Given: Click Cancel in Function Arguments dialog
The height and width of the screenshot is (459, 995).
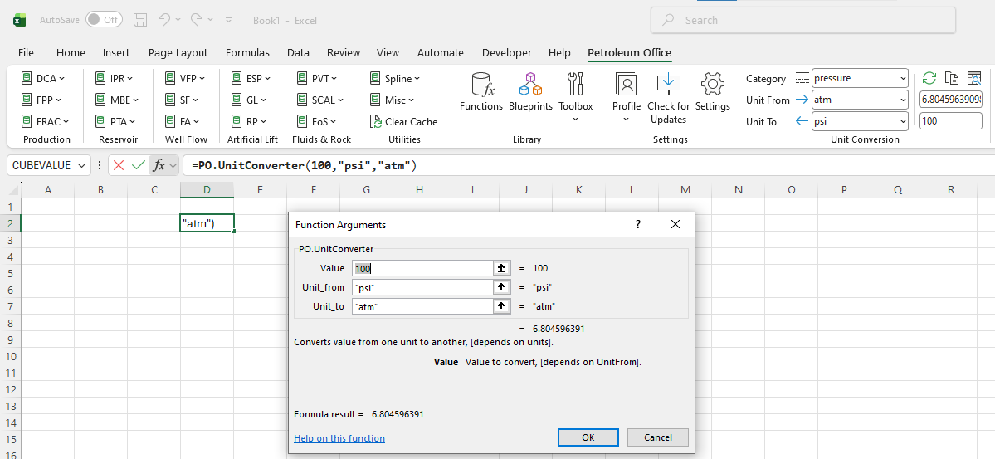Looking at the screenshot, I should tap(658, 437).
